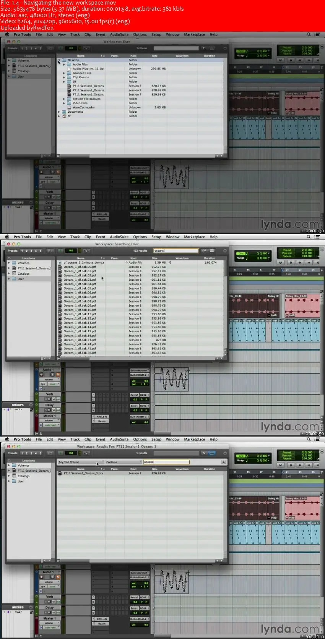Click the green preview button in Searching User toolbar
The height and width of the screenshot is (639, 325).
click(x=60, y=251)
